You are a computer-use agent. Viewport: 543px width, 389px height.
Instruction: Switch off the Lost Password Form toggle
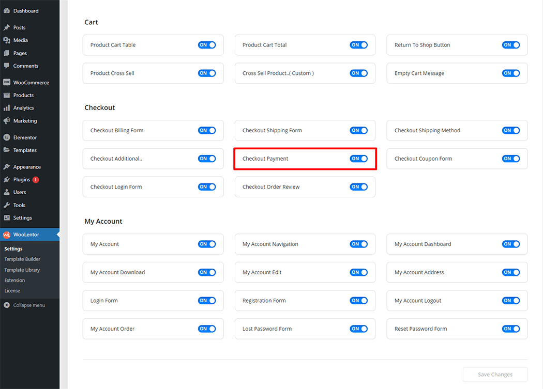[x=358, y=329]
